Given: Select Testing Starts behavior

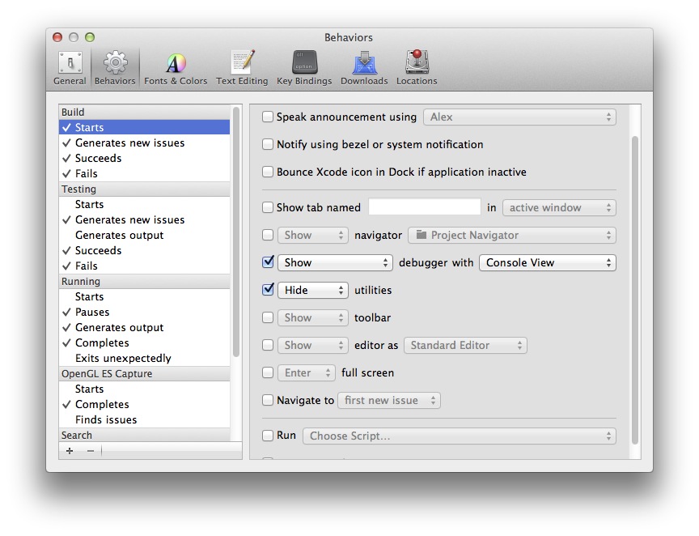Looking at the screenshot, I should [x=145, y=204].
